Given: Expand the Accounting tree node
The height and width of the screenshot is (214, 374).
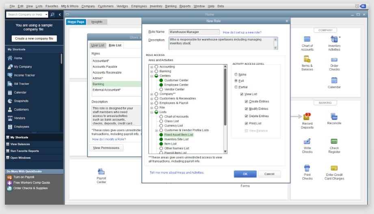Looking at the screenshot, I should tap(152, 67).
